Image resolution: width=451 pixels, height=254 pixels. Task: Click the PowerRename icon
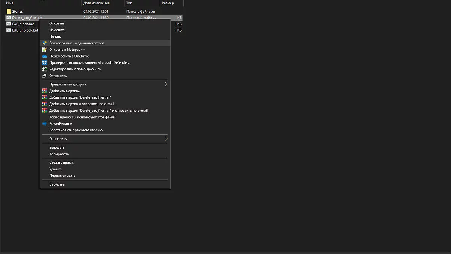[x=44, y=123]
